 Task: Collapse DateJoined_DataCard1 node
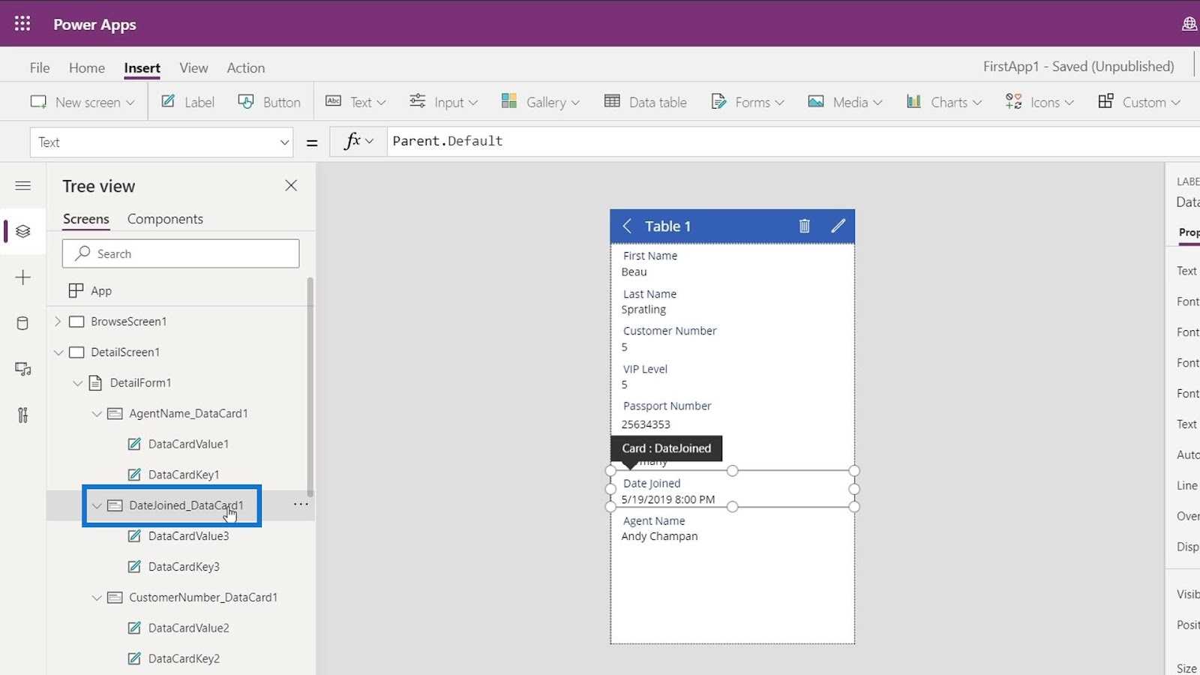click(96, 505)
